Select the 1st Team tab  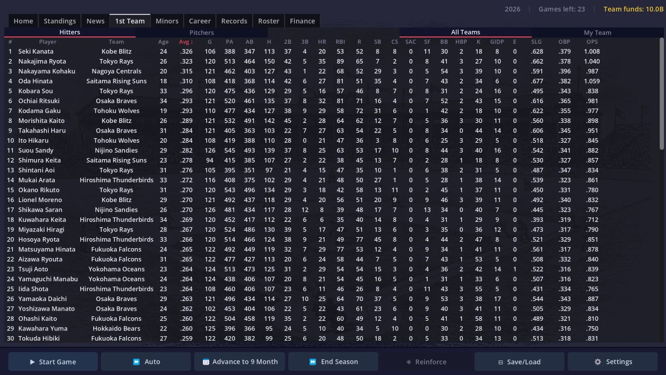(130, 21)
